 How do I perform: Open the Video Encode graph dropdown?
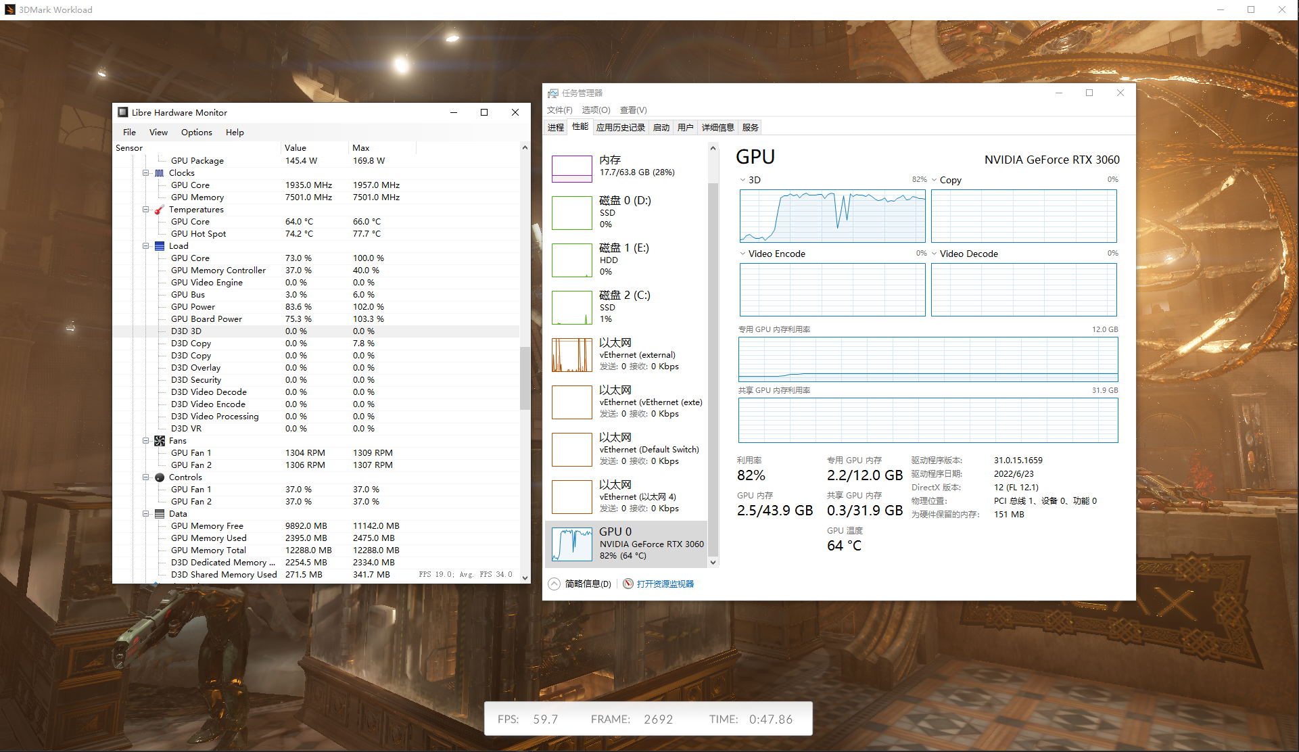(742, 254)
